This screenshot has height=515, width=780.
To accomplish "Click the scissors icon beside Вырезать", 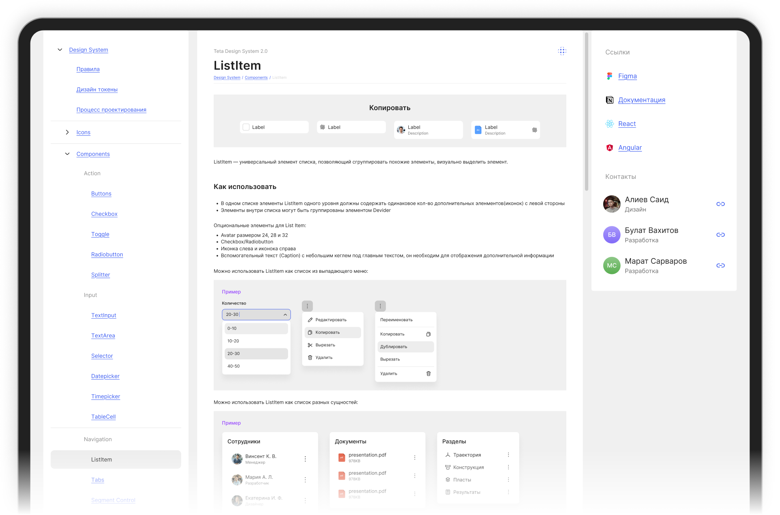I will point(310,345).
